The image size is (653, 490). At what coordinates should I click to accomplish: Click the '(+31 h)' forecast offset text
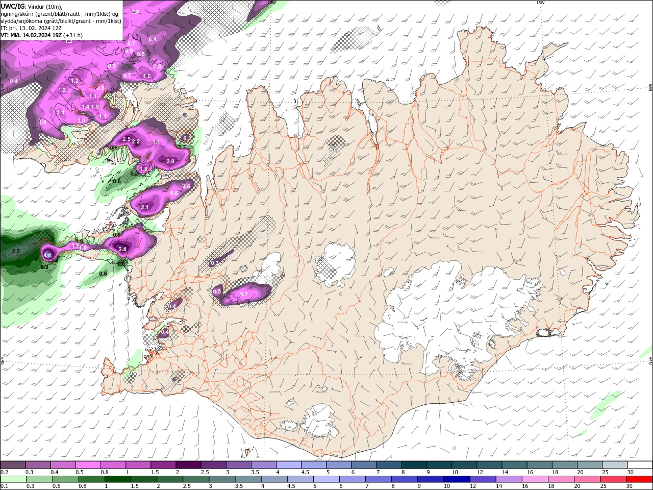coord(73,35)
